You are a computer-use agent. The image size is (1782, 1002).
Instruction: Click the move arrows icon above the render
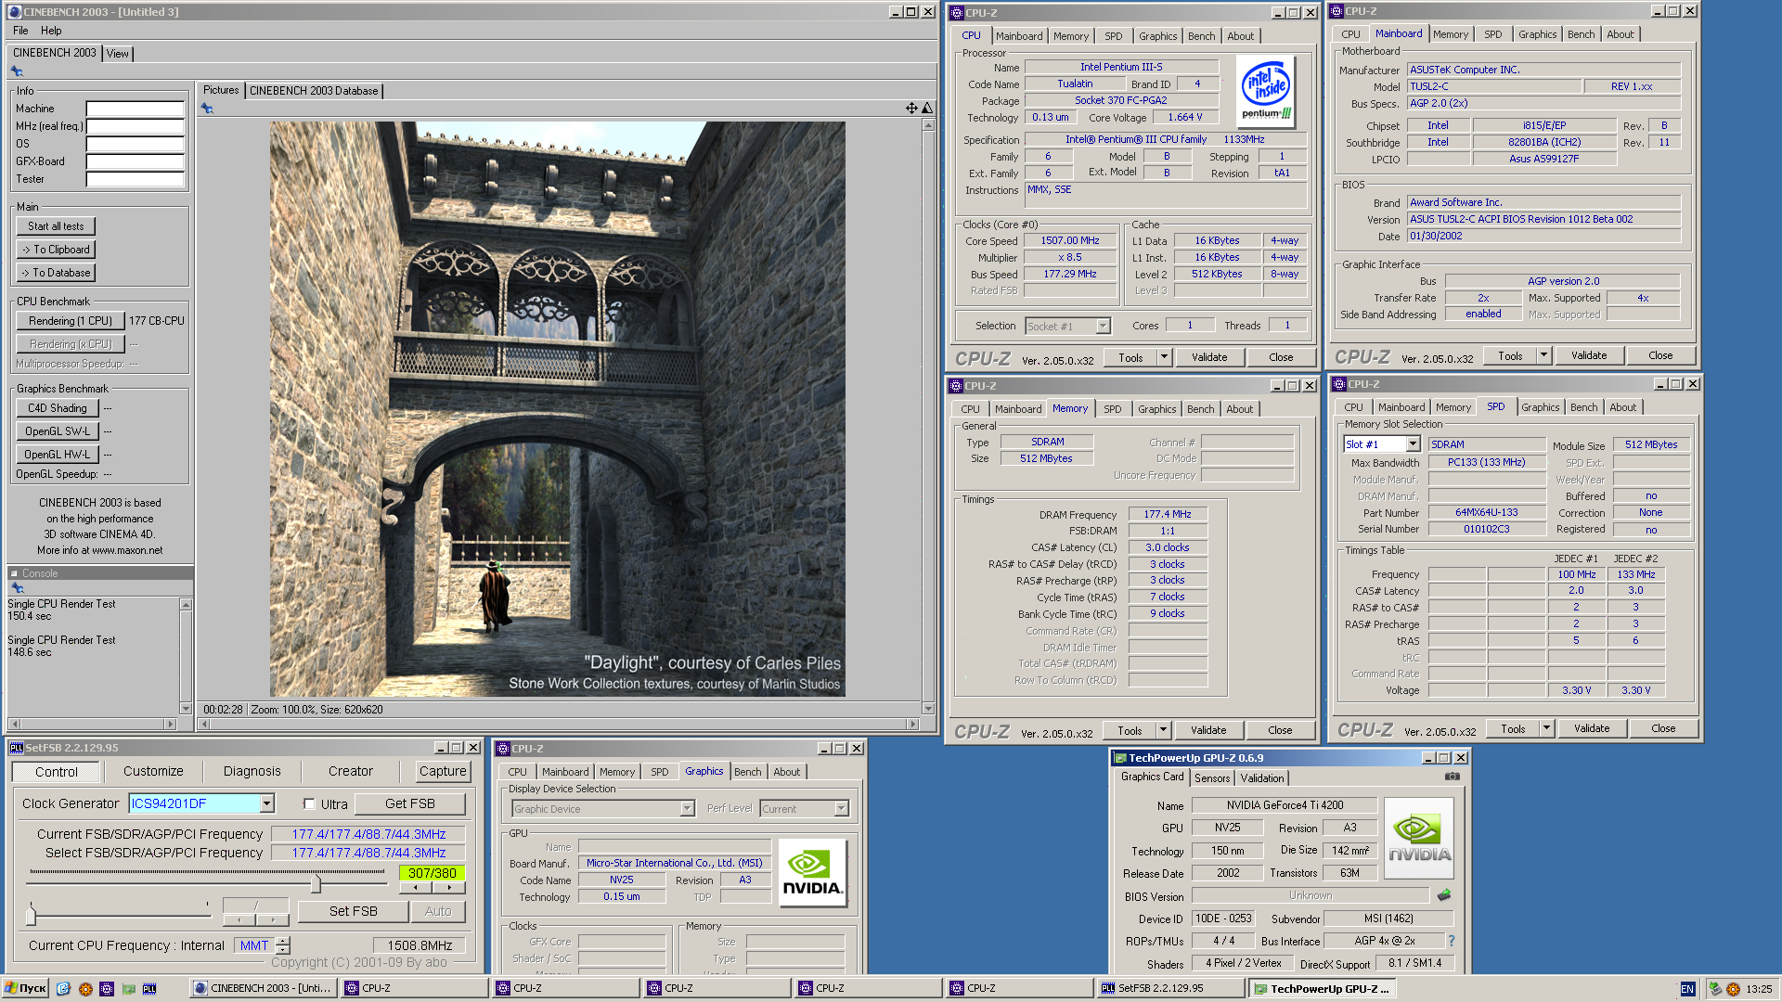911,109
